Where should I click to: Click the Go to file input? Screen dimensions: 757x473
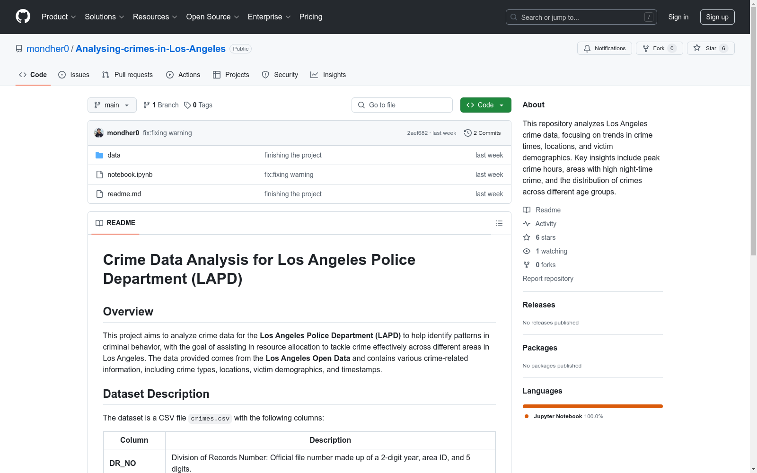402,105
